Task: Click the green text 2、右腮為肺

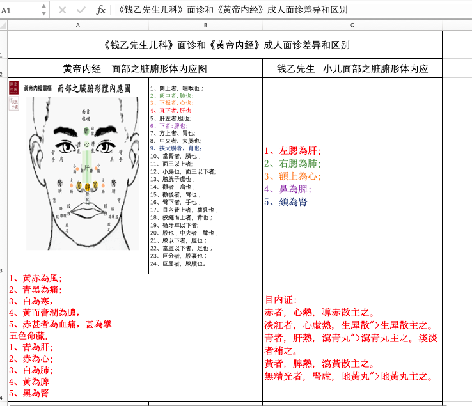Action: pos(293,164)
